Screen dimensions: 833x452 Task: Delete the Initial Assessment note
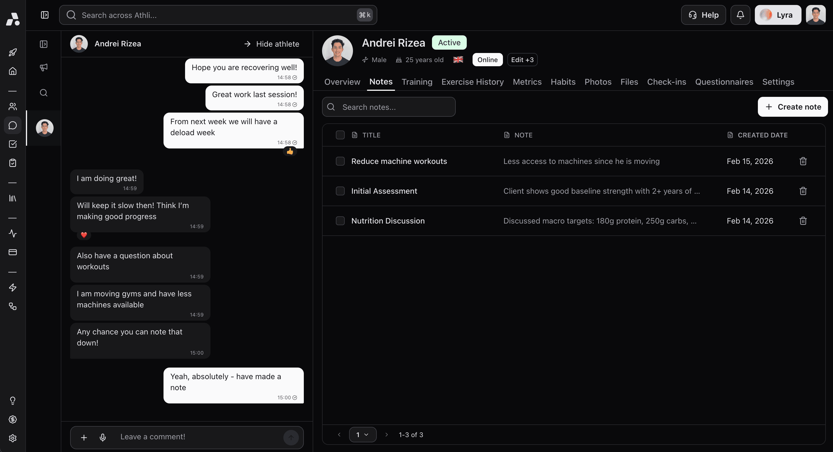tap(803, 191)
